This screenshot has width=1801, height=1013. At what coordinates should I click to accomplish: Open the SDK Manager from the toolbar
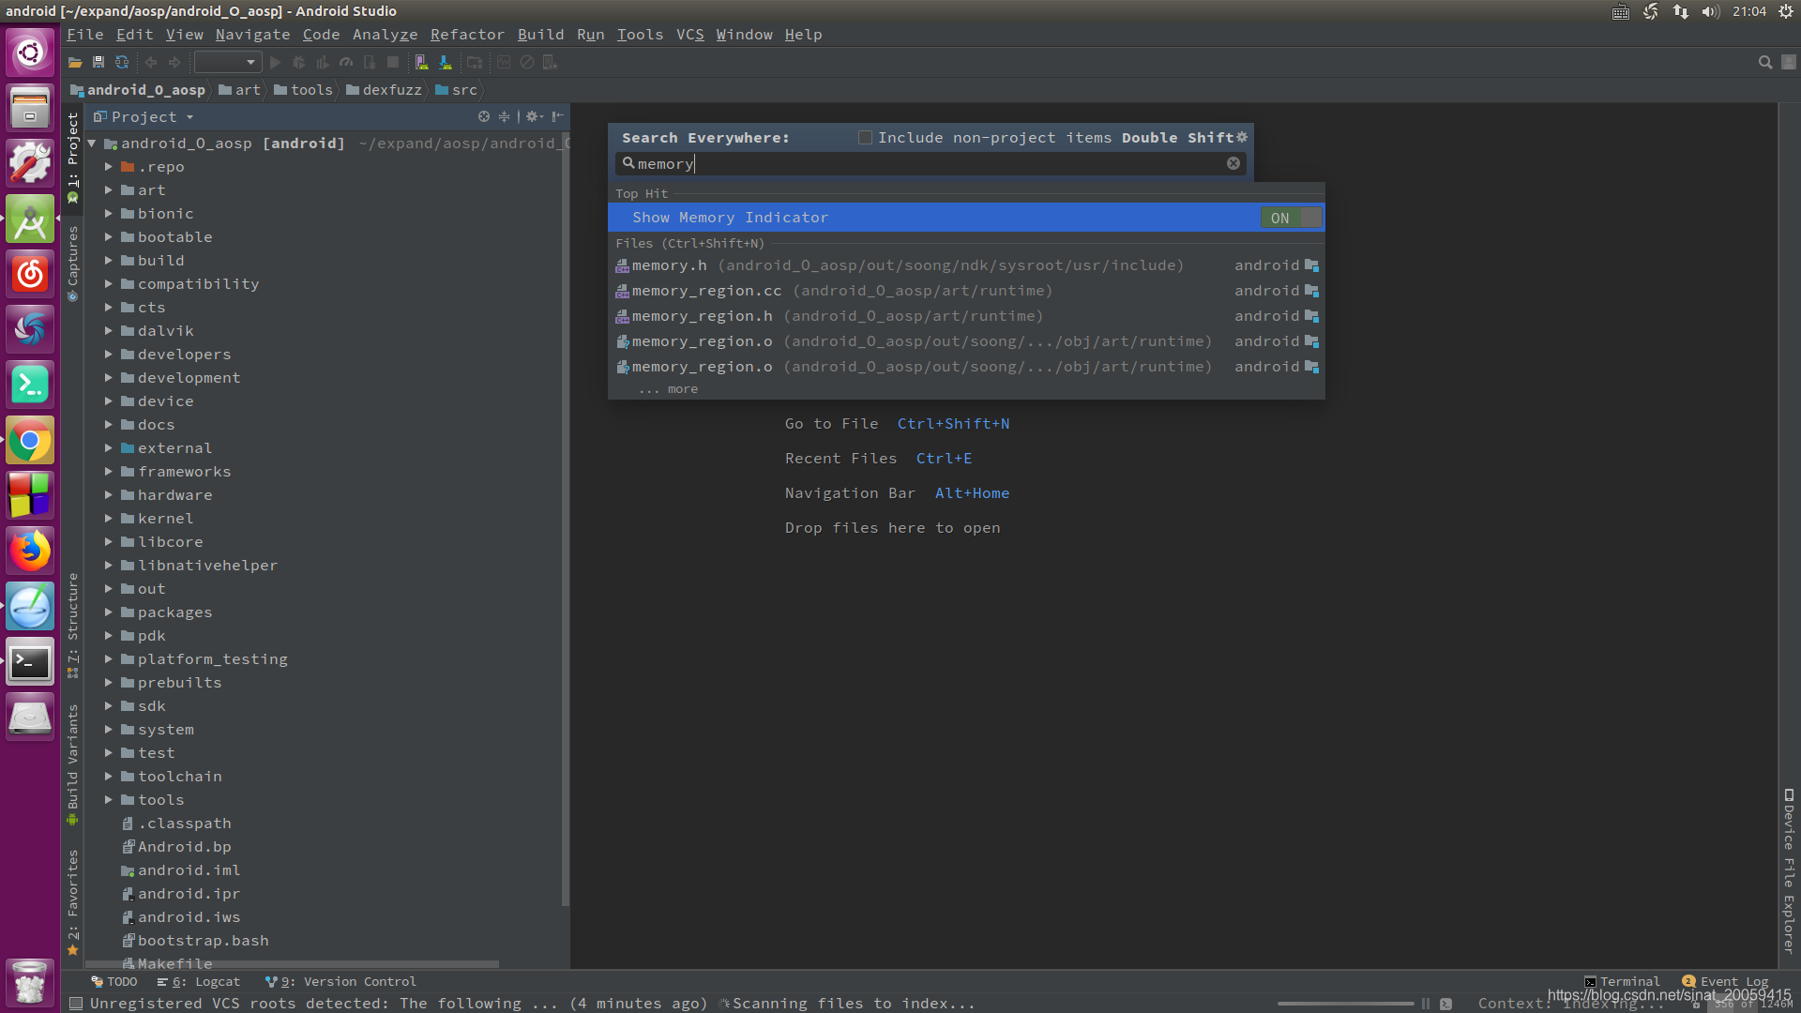tap(446, 63)
